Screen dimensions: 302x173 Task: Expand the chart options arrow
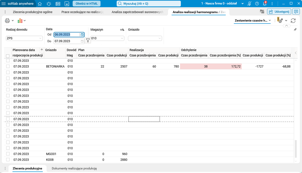(25, 21)
